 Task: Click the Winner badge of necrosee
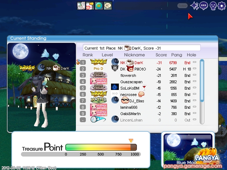tap(99, 94)
